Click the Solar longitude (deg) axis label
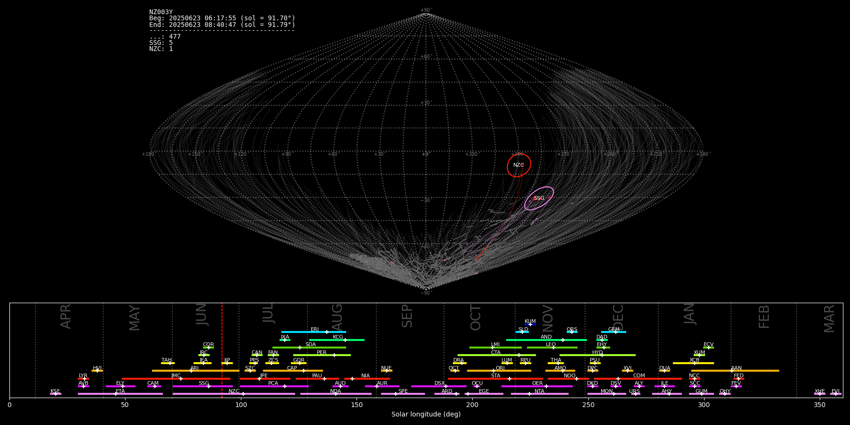850x425 pixels. click(426, 415)
